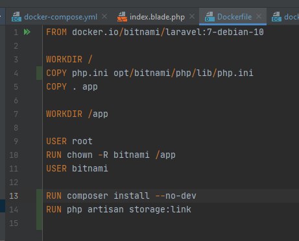Image resolution: width=299 pixels, height=241 pixels.
Task: Switch to the docker-compose.yml tab
Action: 60,17
